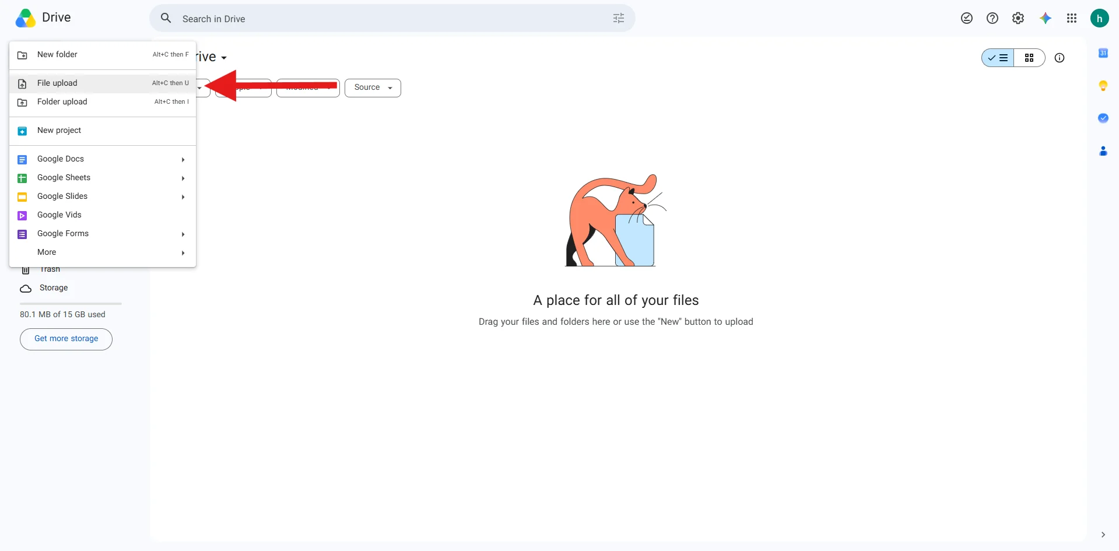Choose Google Vids from menu
This screenshot has width=1119, height=551.
click(x=103, y=215)
